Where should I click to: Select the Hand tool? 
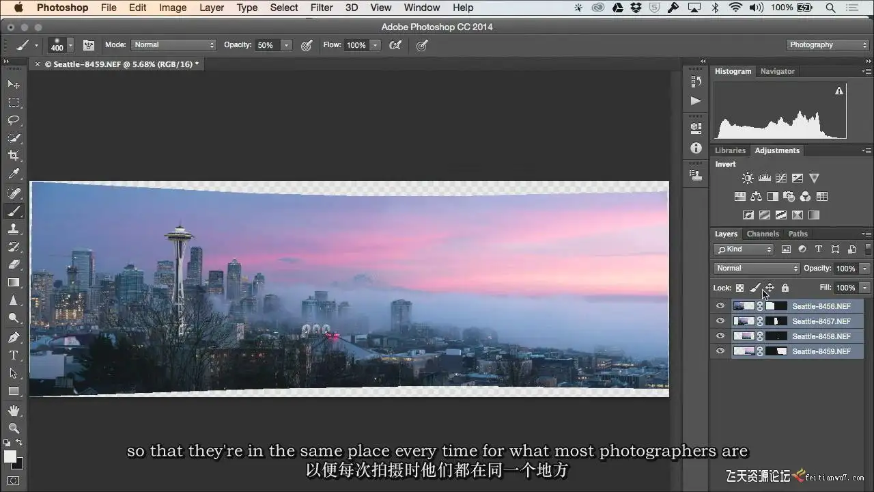[14, 411]
